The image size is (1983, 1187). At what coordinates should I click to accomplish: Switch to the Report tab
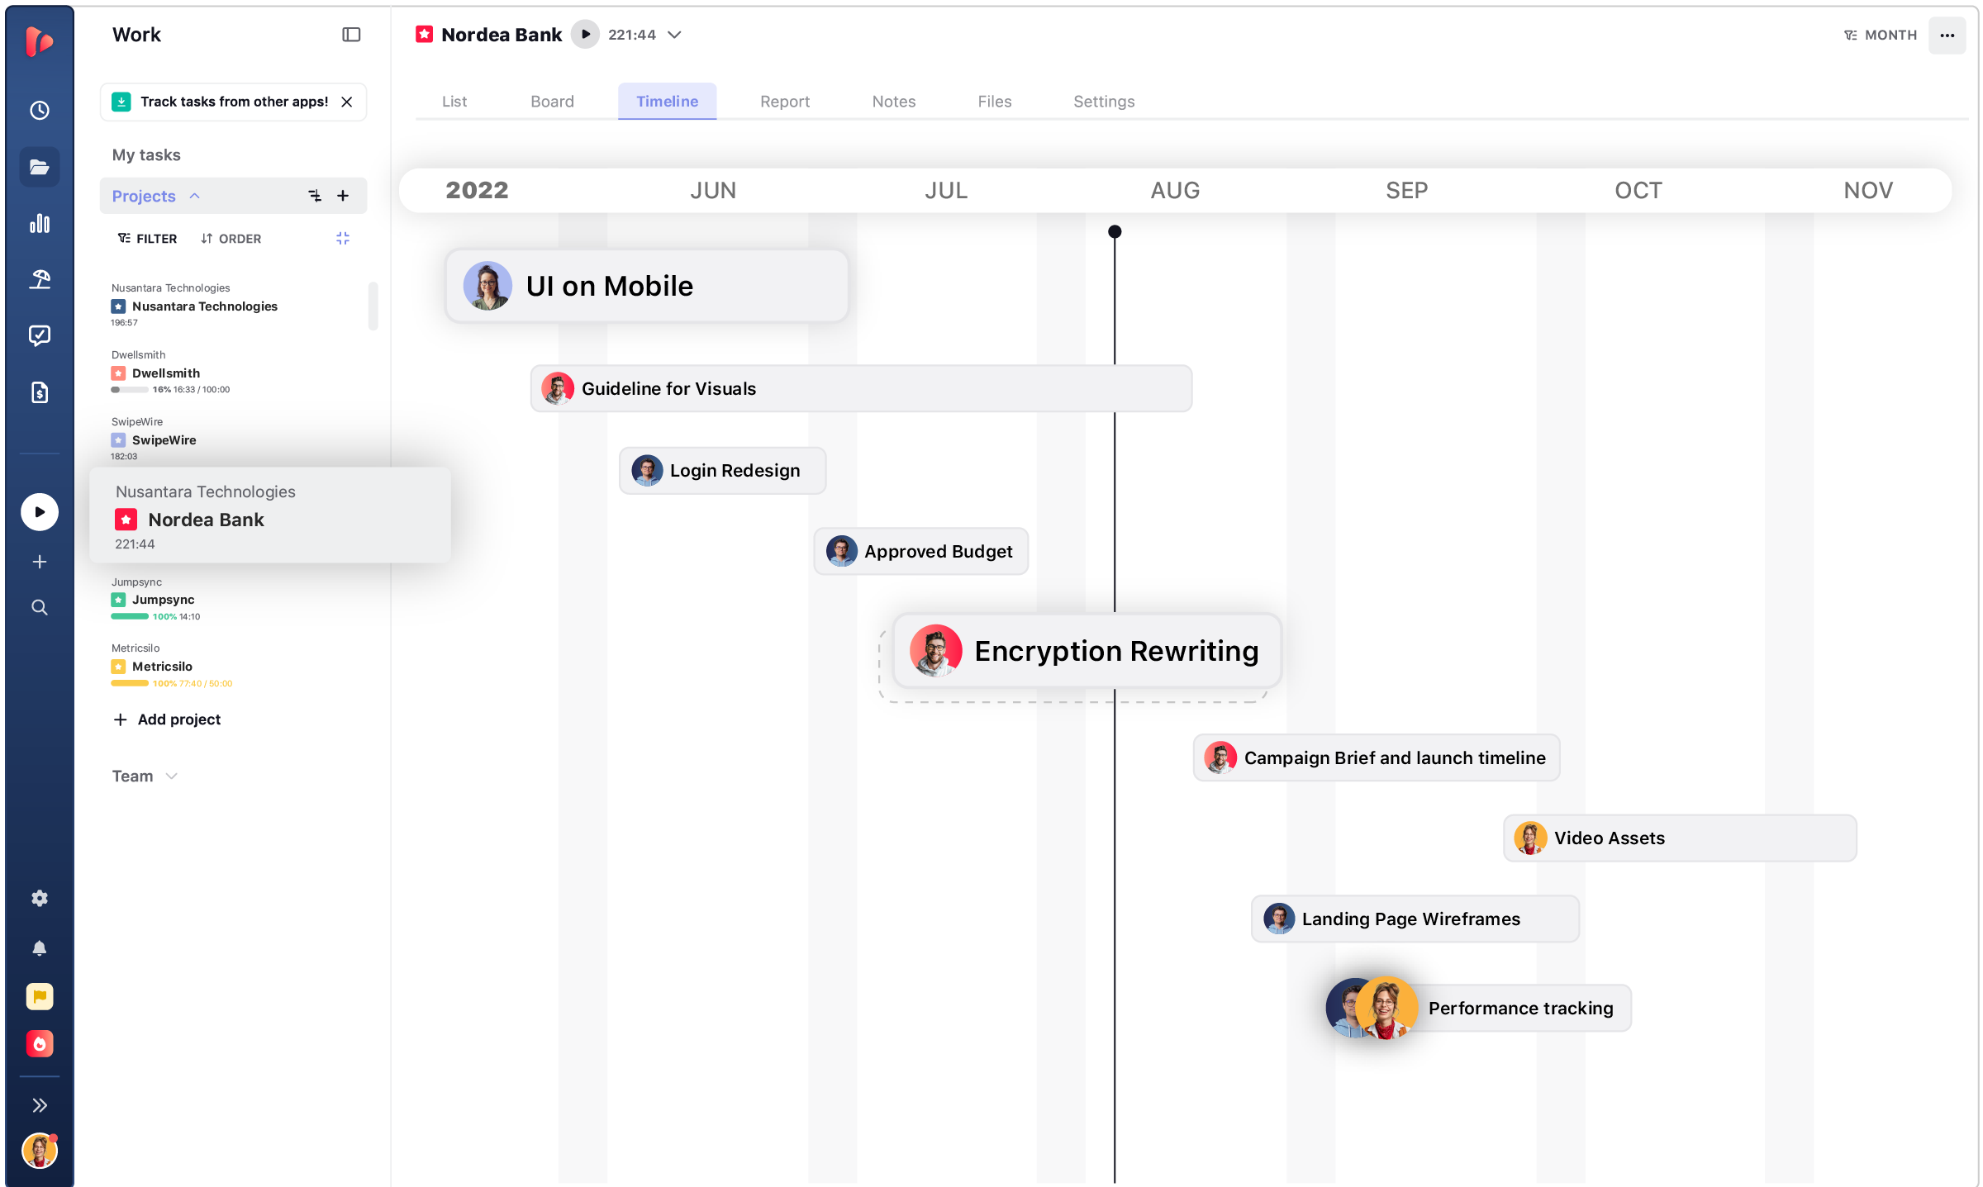point(785,102)
